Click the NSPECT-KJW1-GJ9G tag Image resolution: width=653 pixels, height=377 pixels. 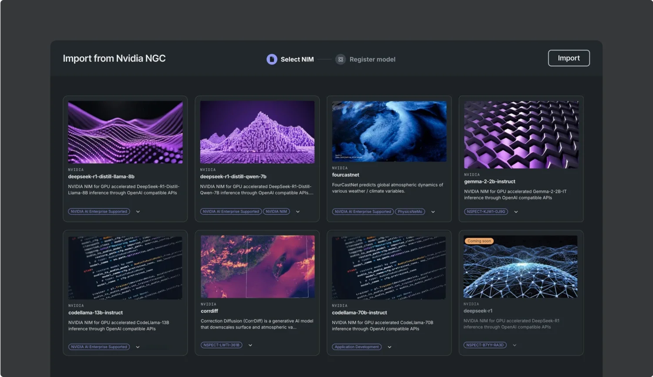pos(486,212)
